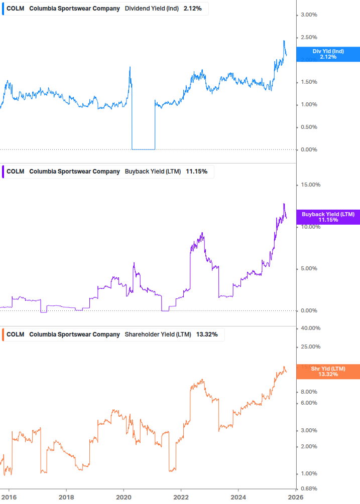Click the Shareholder Yield (LTM) legend label
Screen dimensions: 360x504
tap(158, 334)
